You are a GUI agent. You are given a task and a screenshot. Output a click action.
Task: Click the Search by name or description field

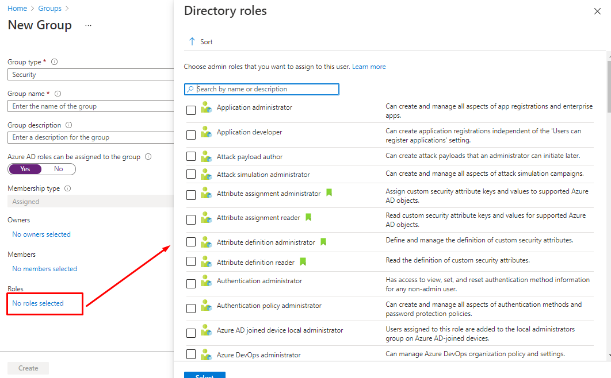pos(266,89)
